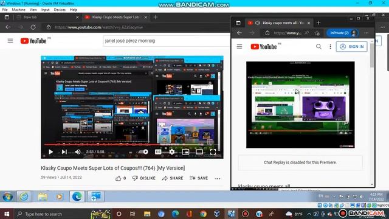Click the YouTube logo in main window
The image size is (389, 219).
[33, 41]
